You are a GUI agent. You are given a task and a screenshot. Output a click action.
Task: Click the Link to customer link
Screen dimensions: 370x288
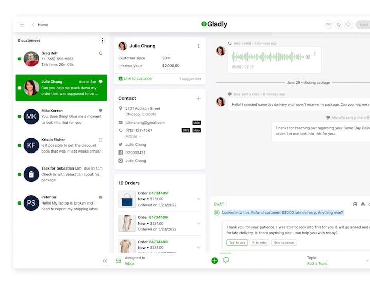coord(138,79)
